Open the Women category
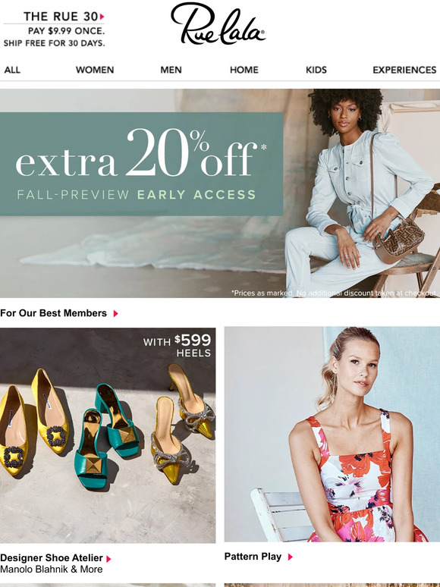 click(95, 70)
